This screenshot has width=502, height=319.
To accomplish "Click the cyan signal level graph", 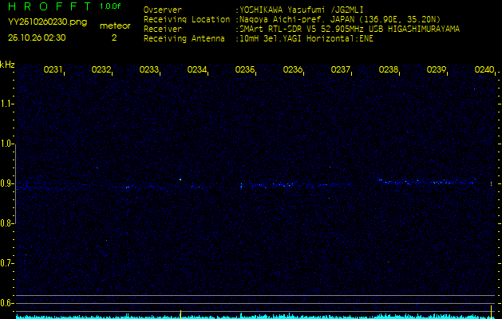I will tap(255, 316).
